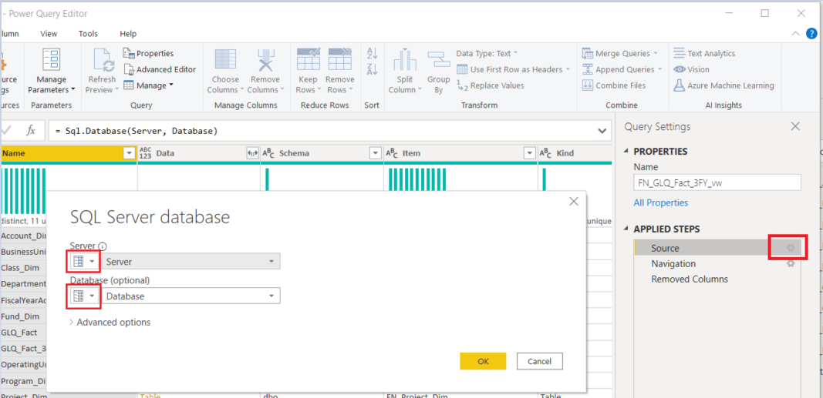This screenshot has width=823, height=398.
Task: Click the Refresh Preview icon
Action: (x=104, y=60)
